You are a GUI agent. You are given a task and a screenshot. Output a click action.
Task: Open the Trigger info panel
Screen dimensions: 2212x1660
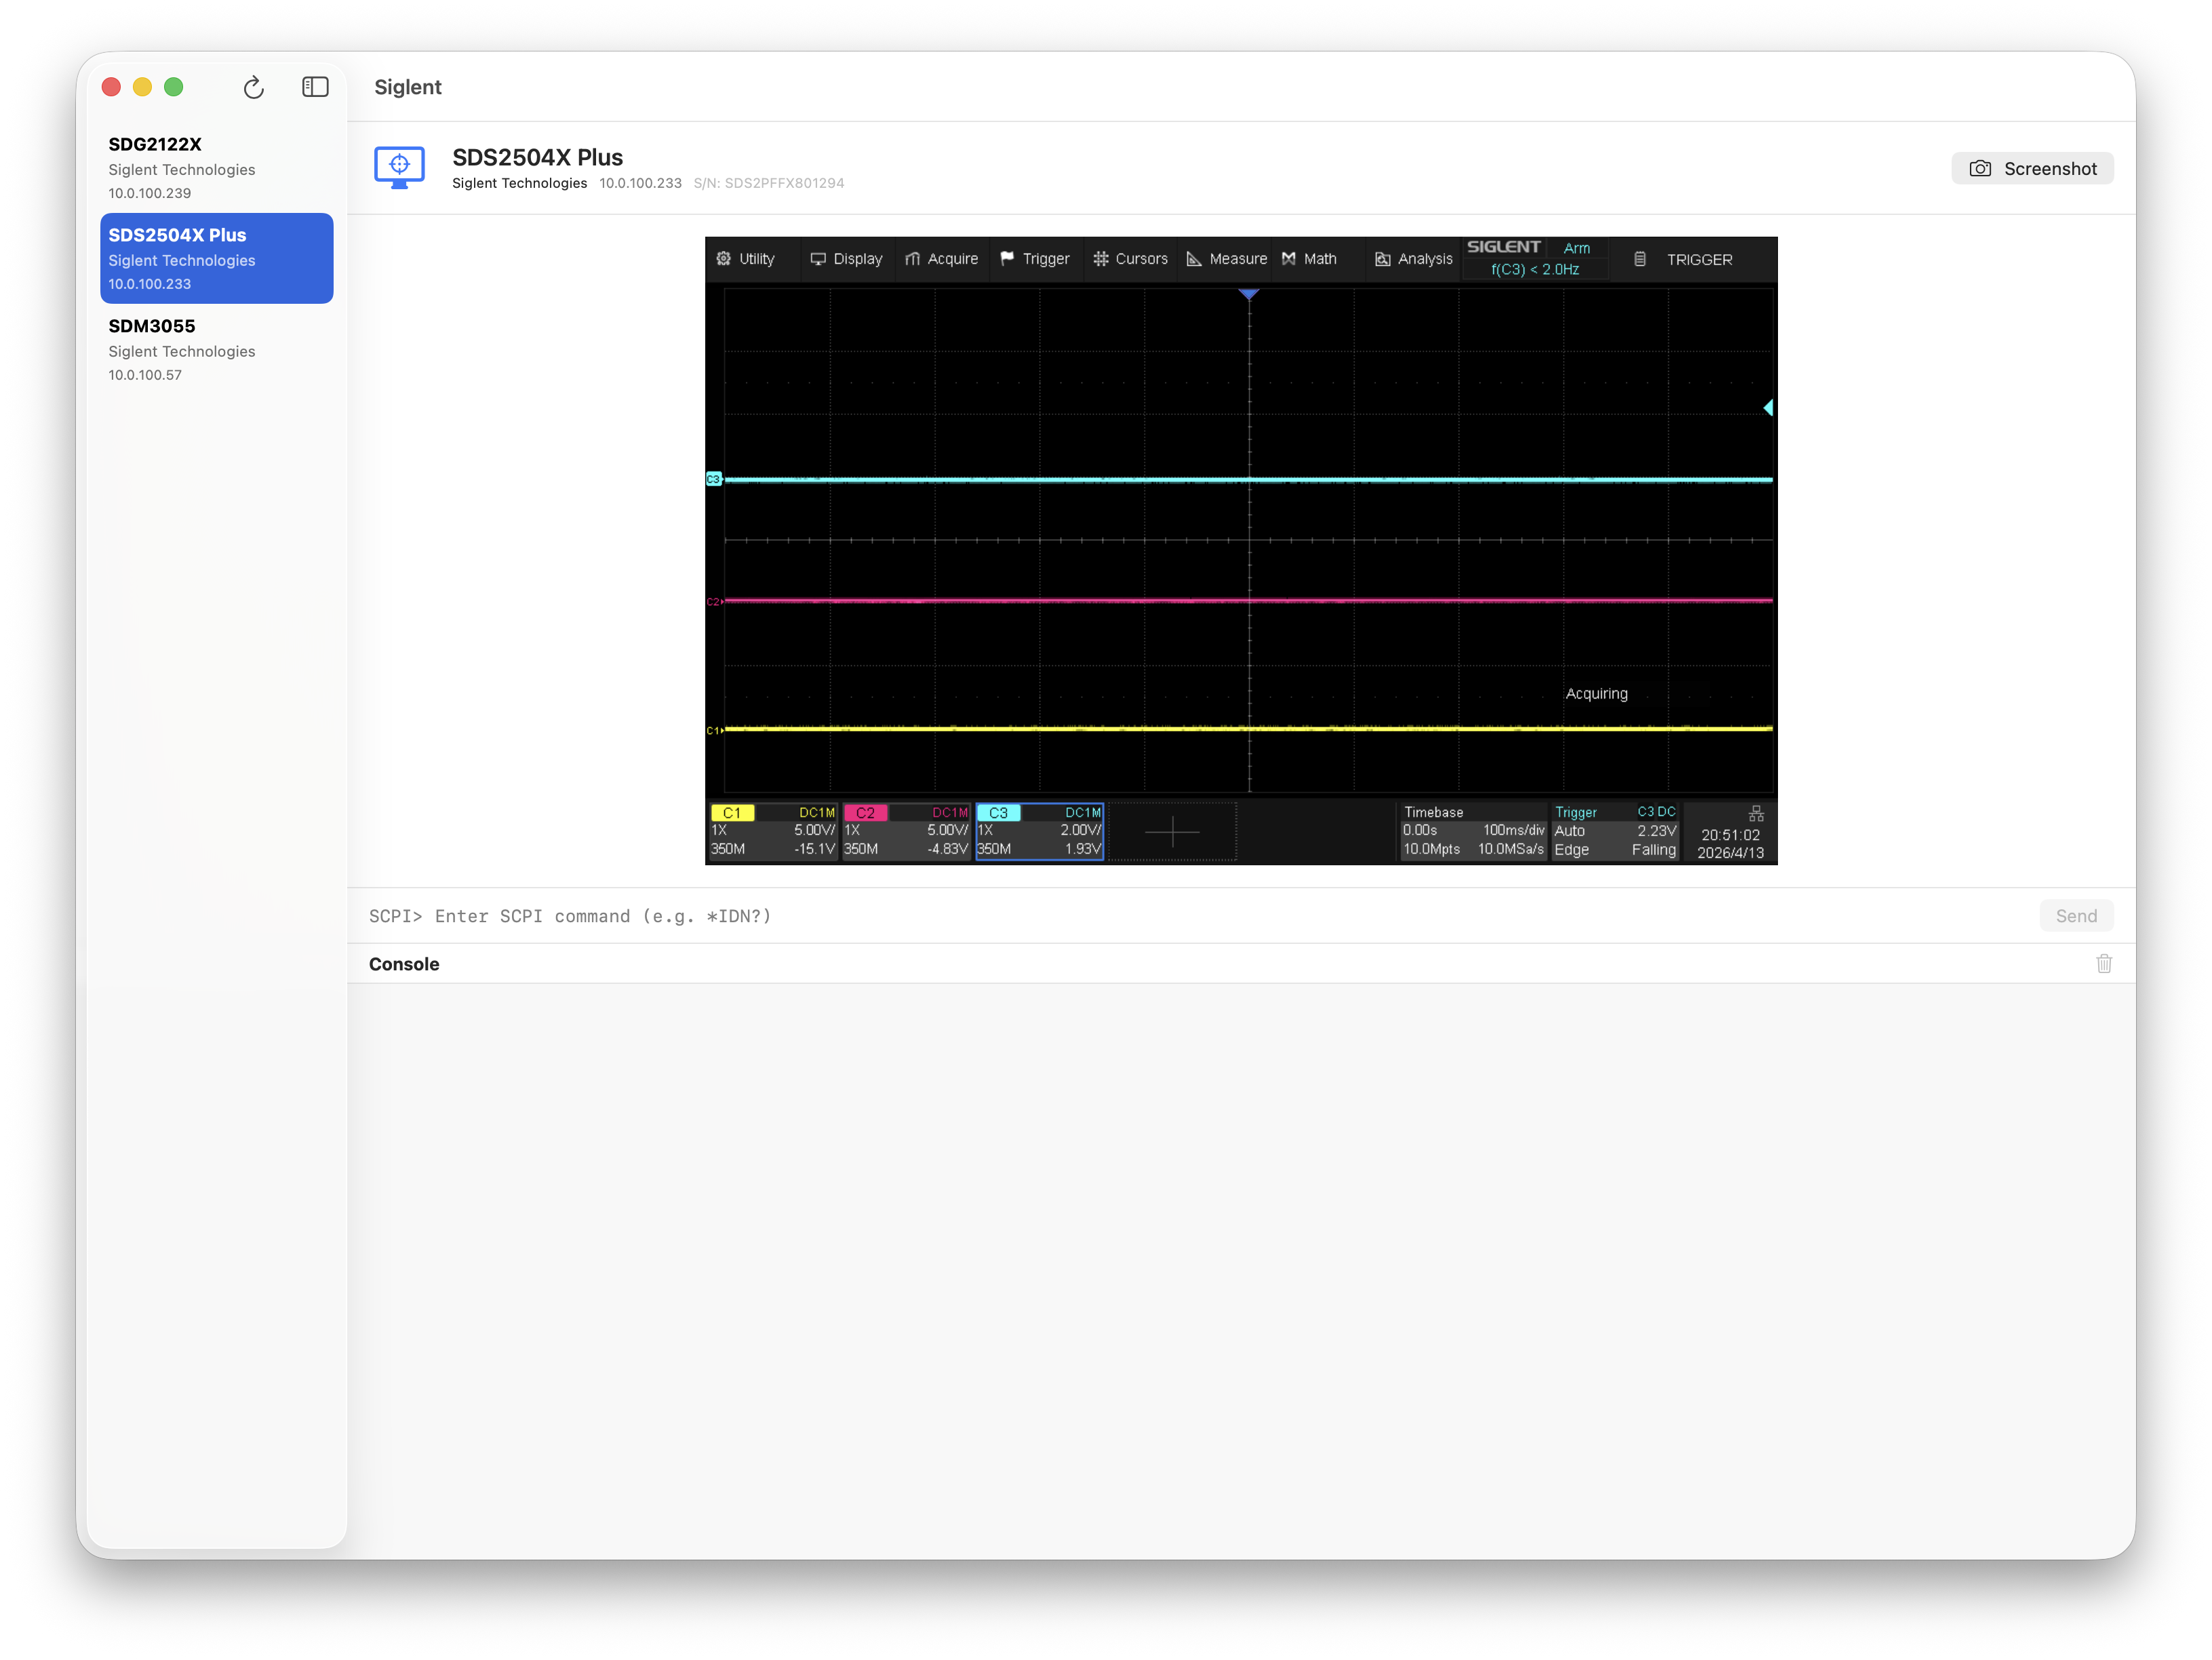click(1614, 831)
